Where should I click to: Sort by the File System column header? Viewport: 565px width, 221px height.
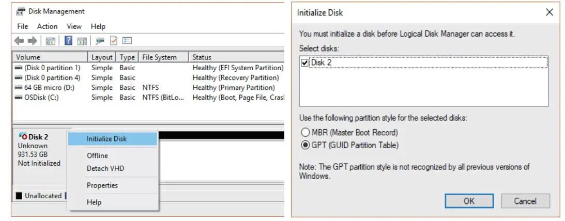(x=159, y=57)
